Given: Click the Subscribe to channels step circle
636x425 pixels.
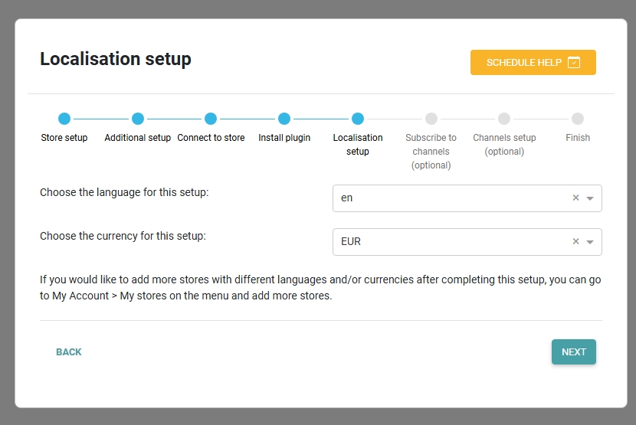Looking at the screenshot, I should click(431, 119).
